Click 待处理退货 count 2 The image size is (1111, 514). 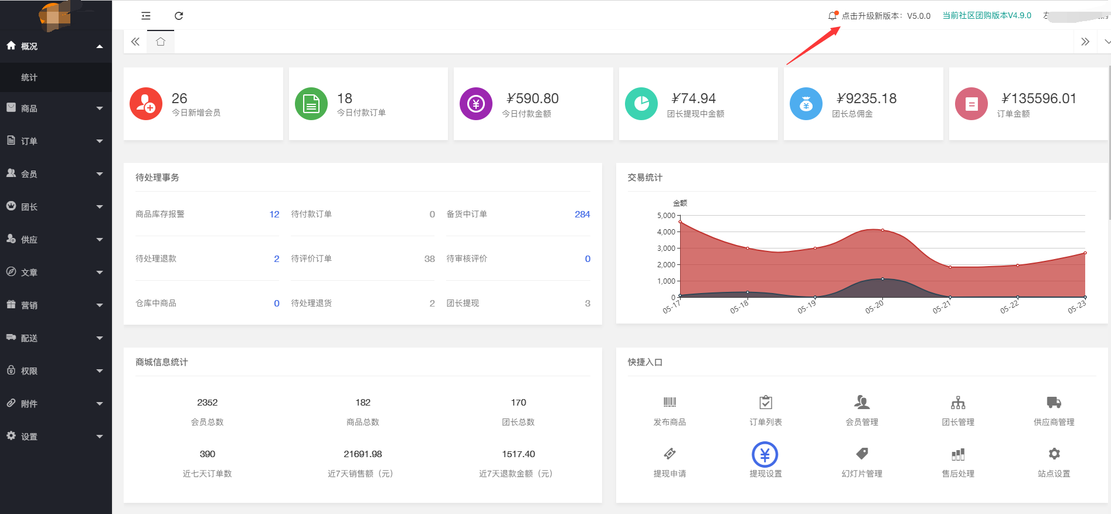click(x=432, y=304)
